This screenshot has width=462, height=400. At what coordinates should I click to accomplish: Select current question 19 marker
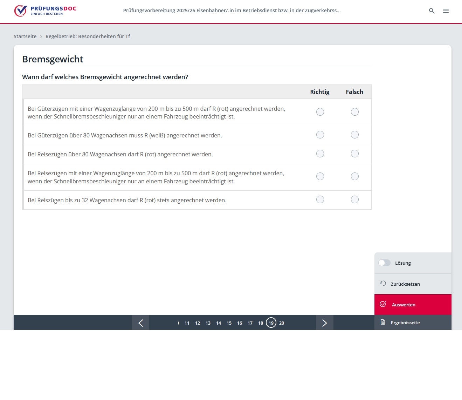click(271, 323)
